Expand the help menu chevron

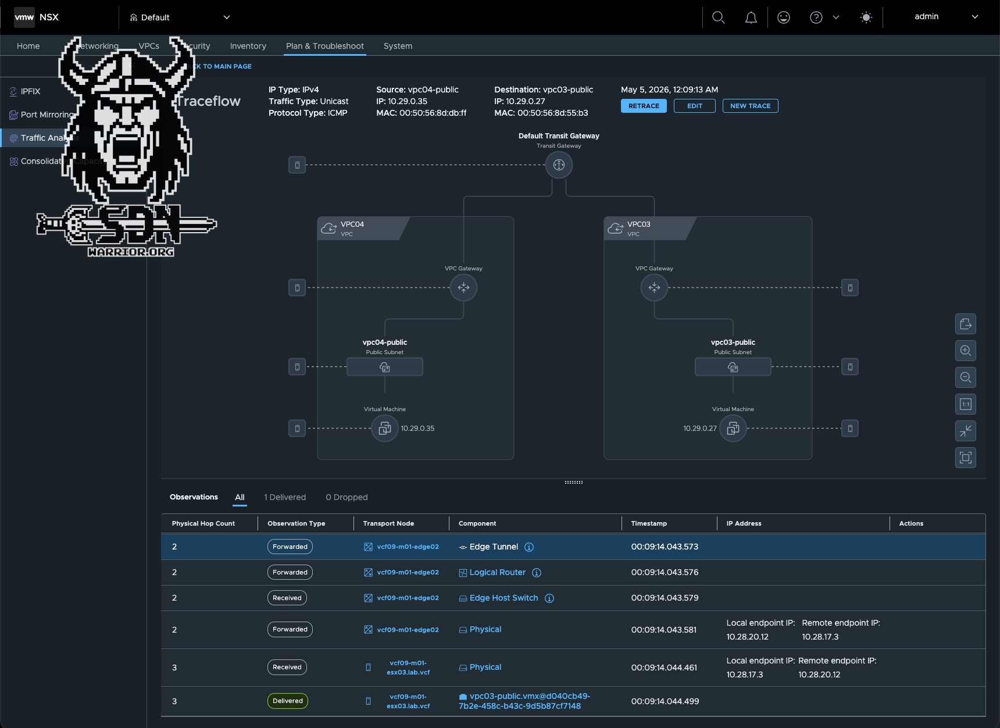pyautogui.click(x=836, y=17)
